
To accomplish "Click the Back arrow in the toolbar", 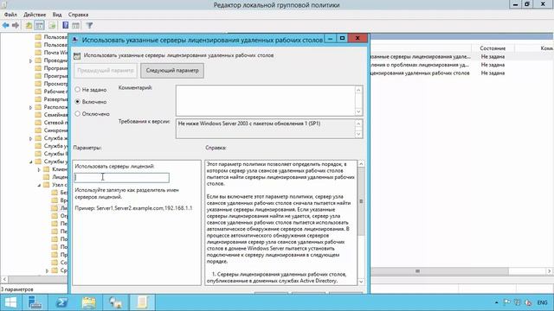I will (6, 25).
